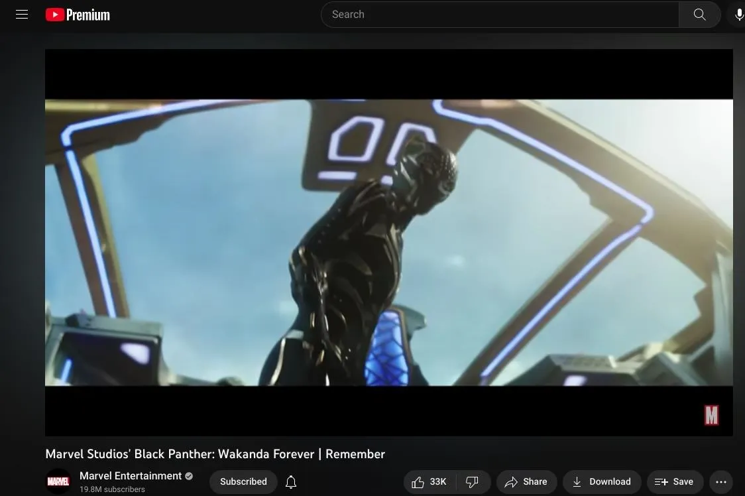
Task: Like the video with thumbs up (33K)
Action: 430,481
